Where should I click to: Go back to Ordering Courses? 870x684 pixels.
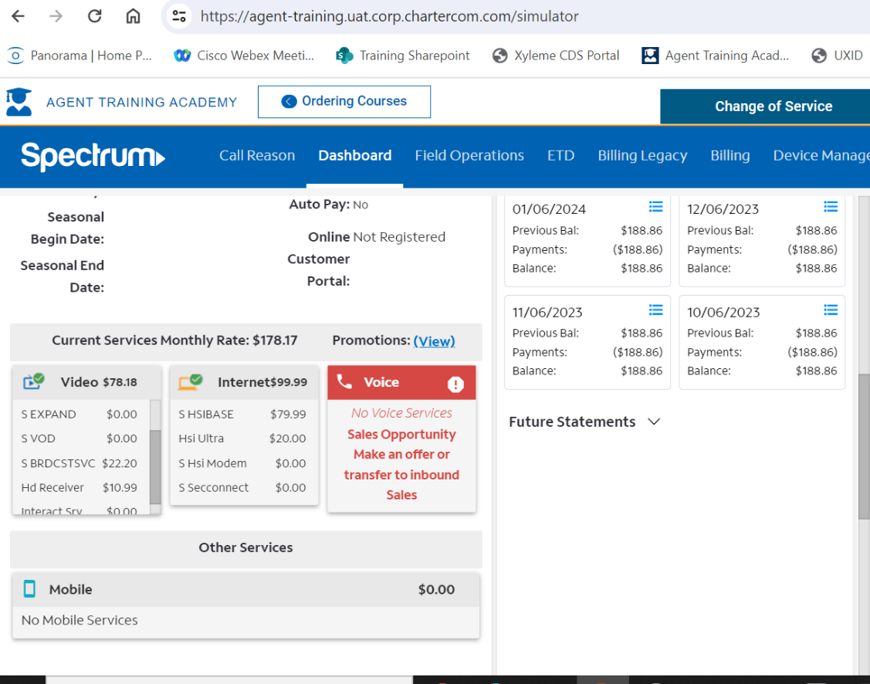pyautogui.click(x=344, y=101)
